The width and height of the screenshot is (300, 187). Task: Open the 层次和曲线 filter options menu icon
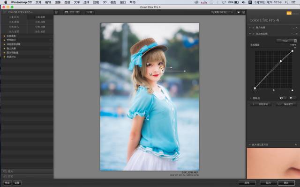tap(293, 34)
